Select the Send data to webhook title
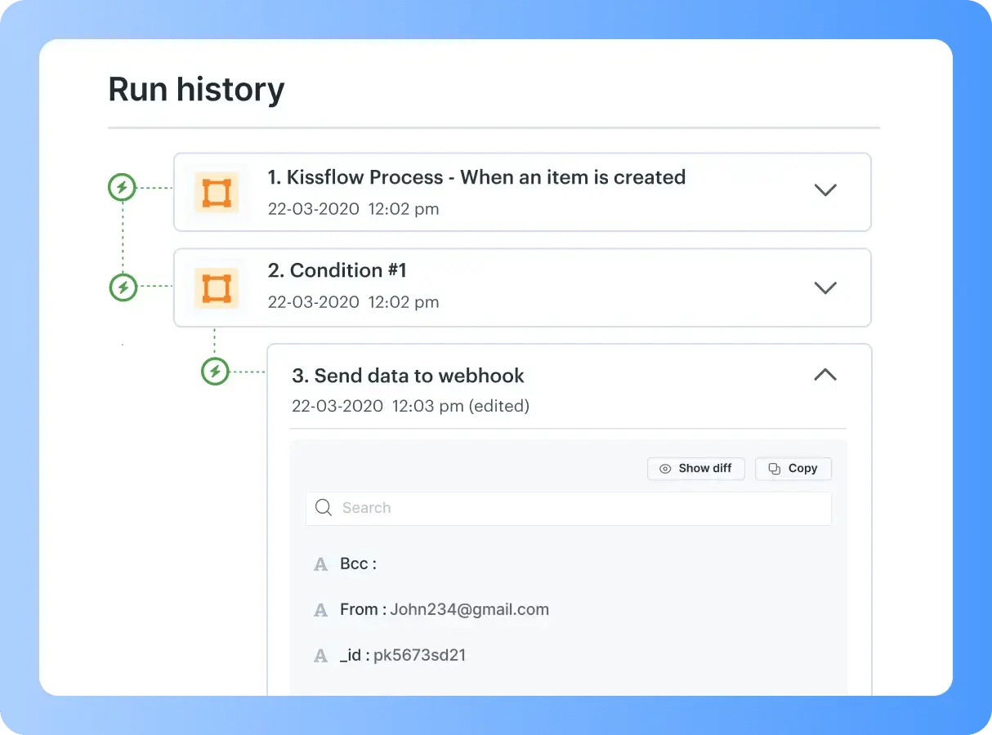The height and width of the screenshot is (735, 992). [409, 376]
